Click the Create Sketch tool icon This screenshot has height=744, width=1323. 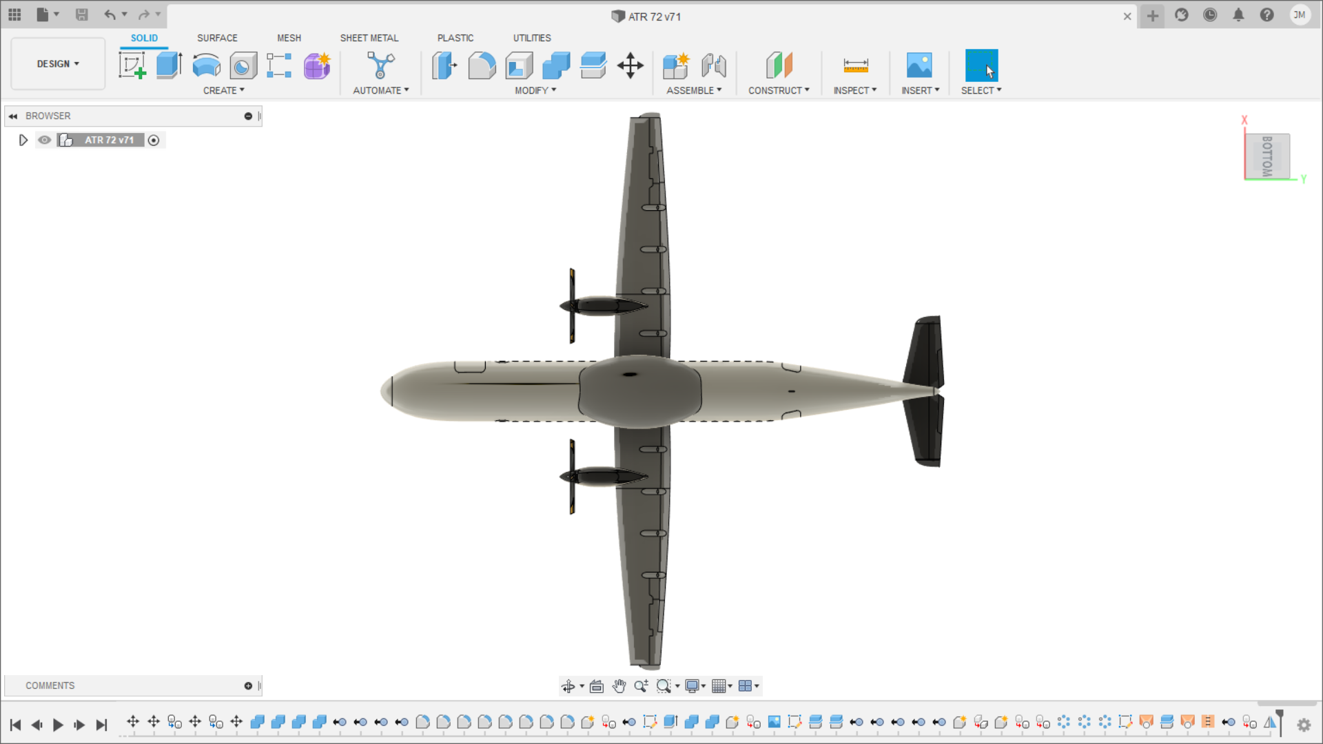tap(132, 66)
